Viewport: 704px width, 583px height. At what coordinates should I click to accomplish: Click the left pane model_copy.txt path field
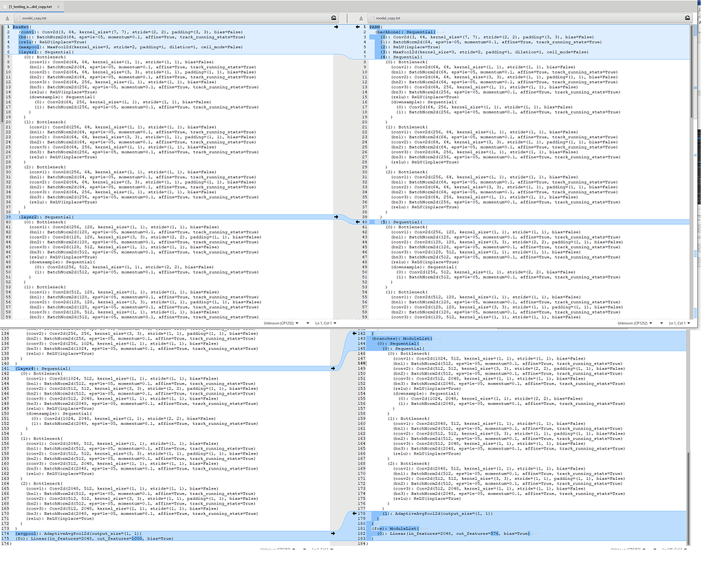pos(172,19)
